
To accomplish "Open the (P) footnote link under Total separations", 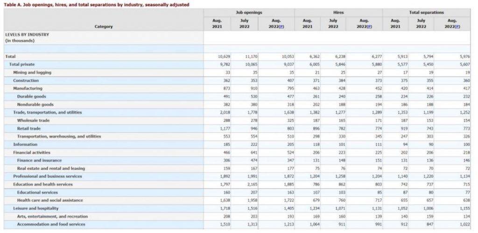I will tap(457, 27).
